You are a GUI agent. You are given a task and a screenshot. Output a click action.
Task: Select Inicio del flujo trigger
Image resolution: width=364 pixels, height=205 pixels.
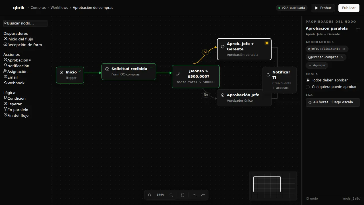tap(18, 39)
